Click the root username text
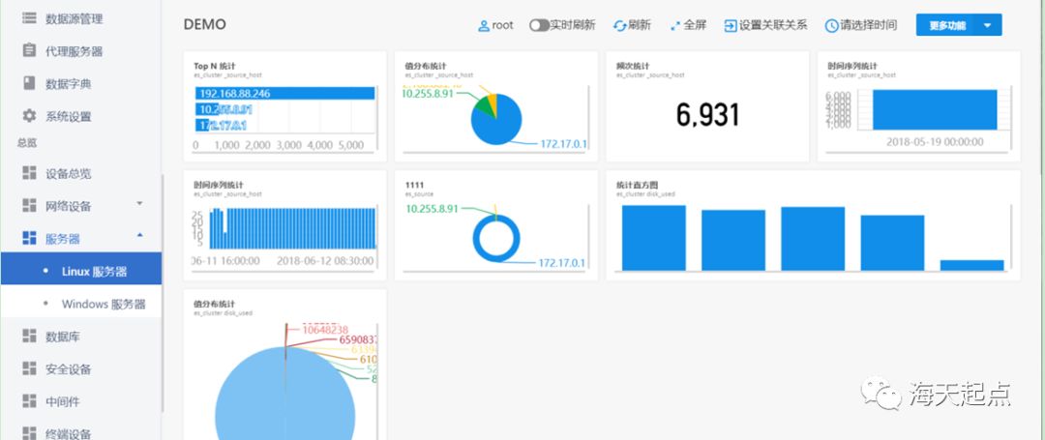This screenshot has height=440, width=1045. [503, 25]
